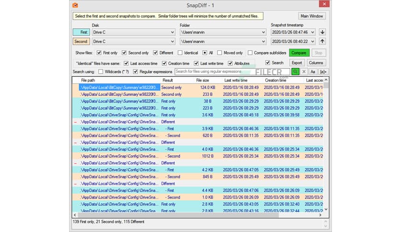Select the First only row sized 223 B

coord(198,108)
